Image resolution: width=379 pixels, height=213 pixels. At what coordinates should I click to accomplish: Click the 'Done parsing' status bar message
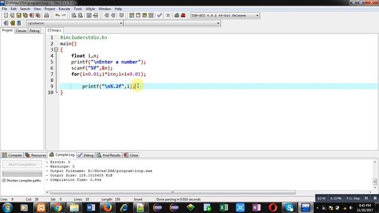(x=178, y=199)
